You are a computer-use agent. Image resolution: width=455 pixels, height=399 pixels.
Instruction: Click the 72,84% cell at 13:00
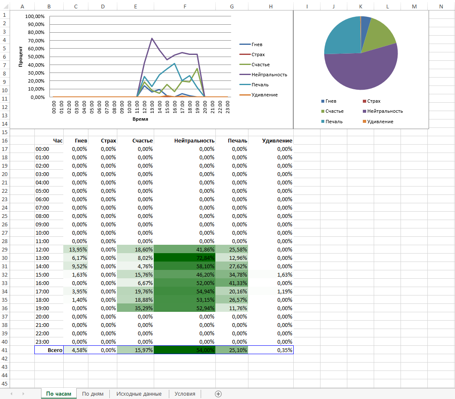tap(185, 258)
